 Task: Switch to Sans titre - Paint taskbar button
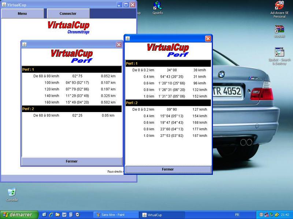(x=116, y=215)
